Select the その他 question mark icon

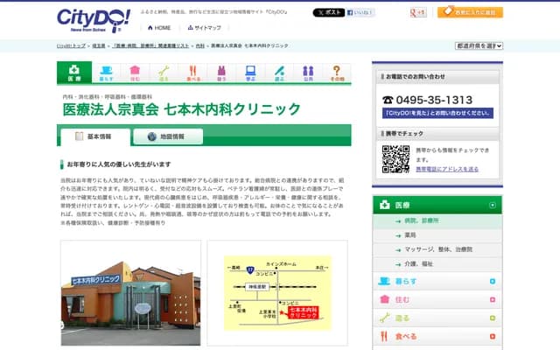[337, 73]
